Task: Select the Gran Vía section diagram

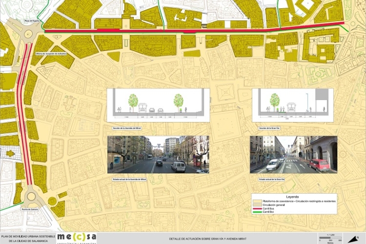Action: pos(293,106)
